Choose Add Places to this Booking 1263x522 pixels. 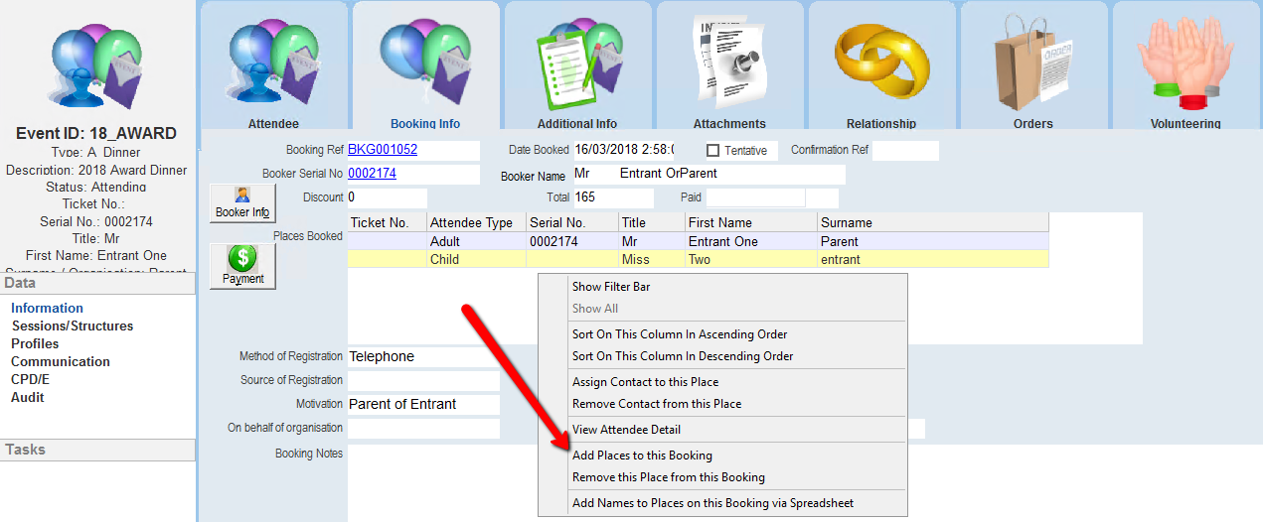[x=642, y=456]
